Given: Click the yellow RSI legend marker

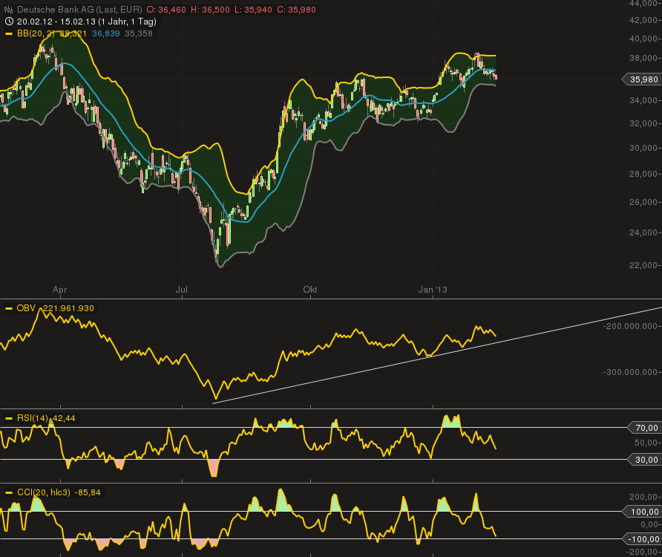Looking at the screenshot, I should click(8, 418).
